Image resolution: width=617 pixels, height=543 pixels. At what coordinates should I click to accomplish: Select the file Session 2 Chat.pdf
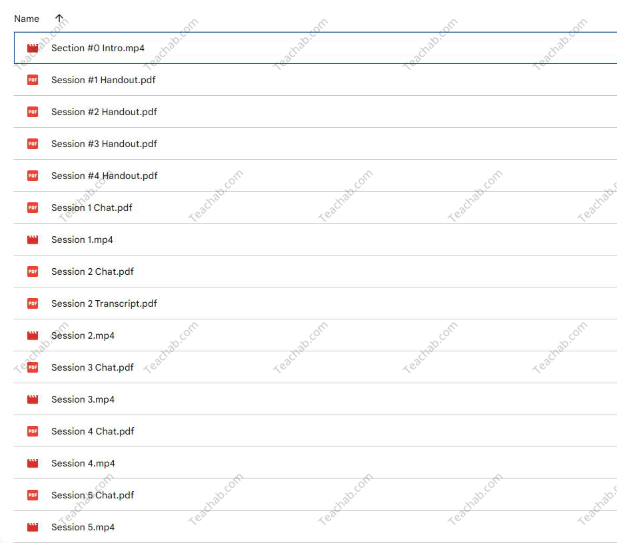[x=316, y=271]
